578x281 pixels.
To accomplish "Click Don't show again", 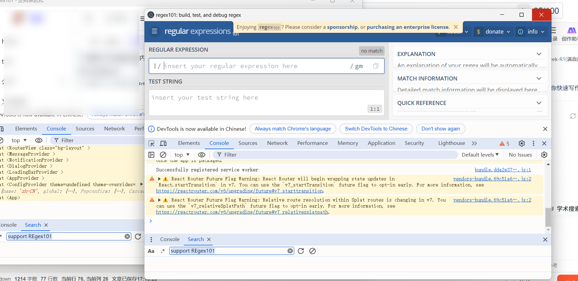I will pos(441,129).
